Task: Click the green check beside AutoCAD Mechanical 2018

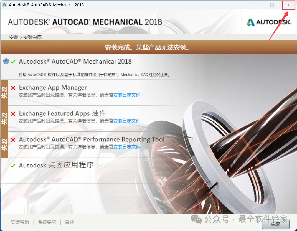Action: pos(13,62)
